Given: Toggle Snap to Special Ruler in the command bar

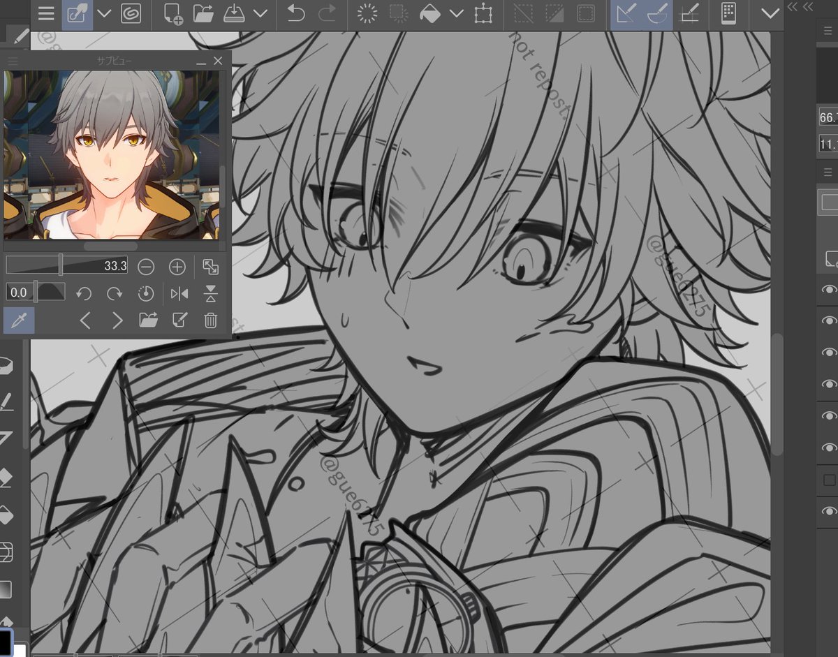Looking at the screenshot, I should [657, 14].
